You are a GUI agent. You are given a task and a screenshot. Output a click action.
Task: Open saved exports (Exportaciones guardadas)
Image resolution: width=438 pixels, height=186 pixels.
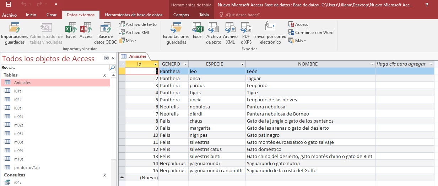click(x=176, y=33)
